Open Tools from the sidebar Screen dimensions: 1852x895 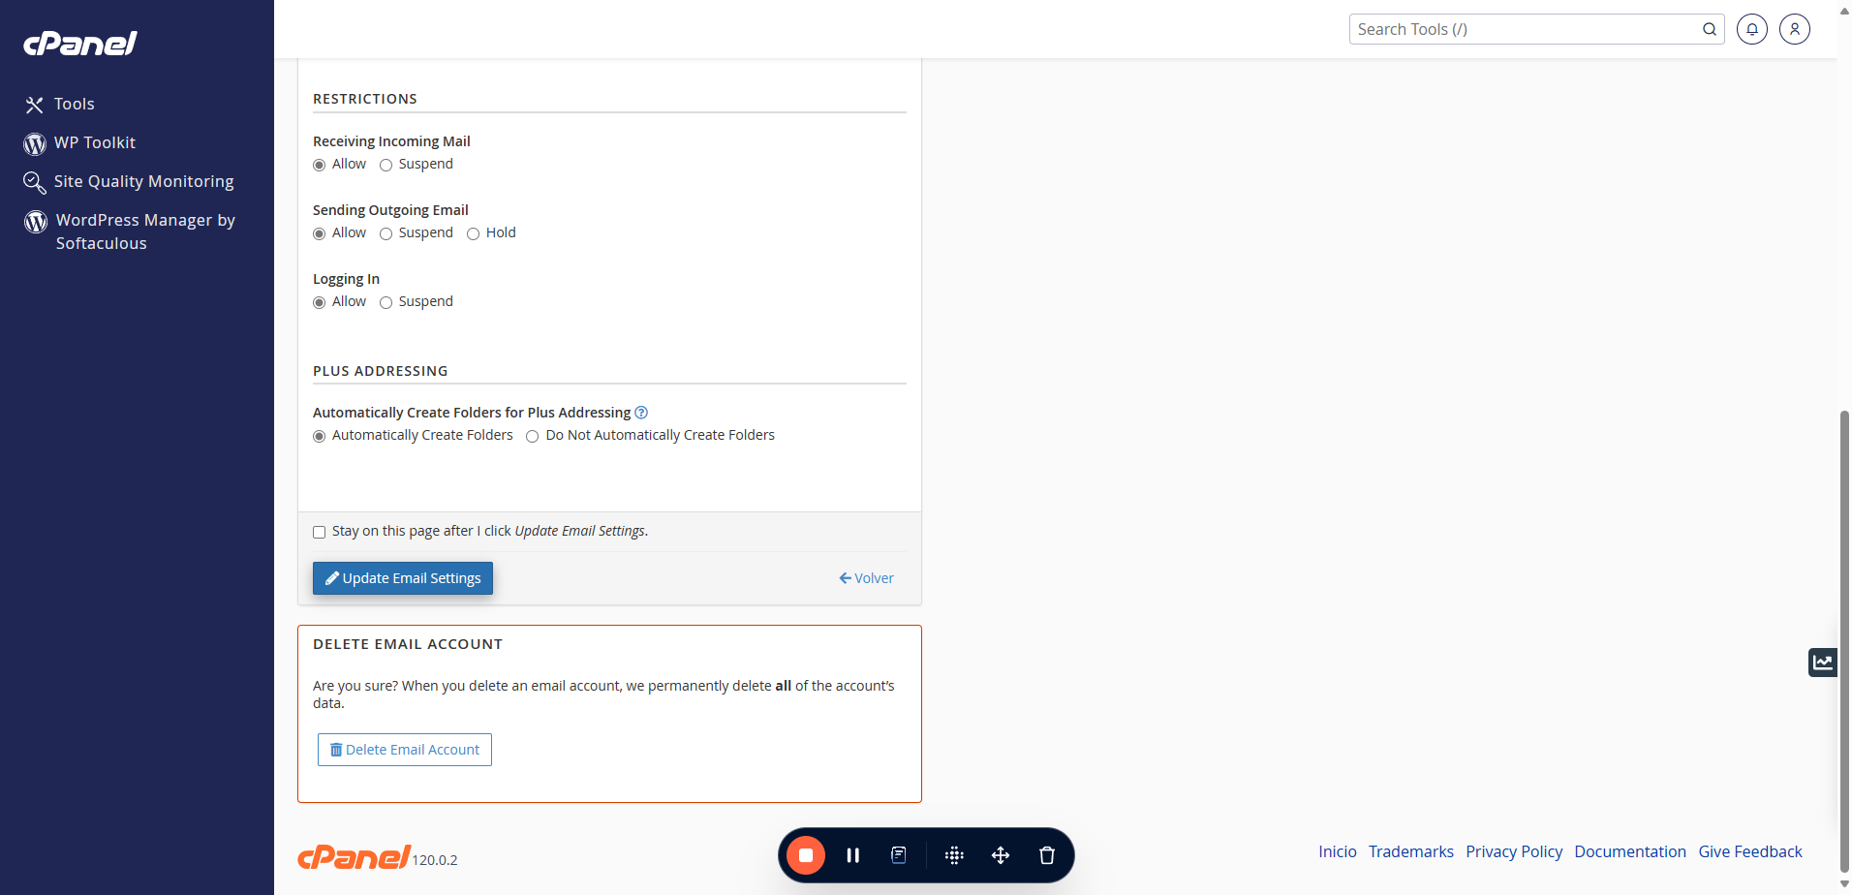click(x=75, y=104)
